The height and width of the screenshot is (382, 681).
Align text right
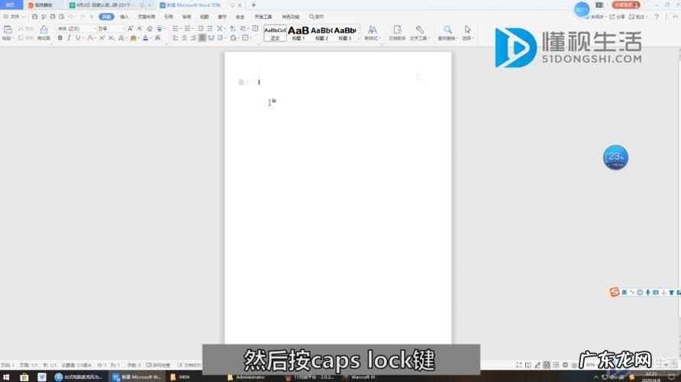tap(193, 38)
